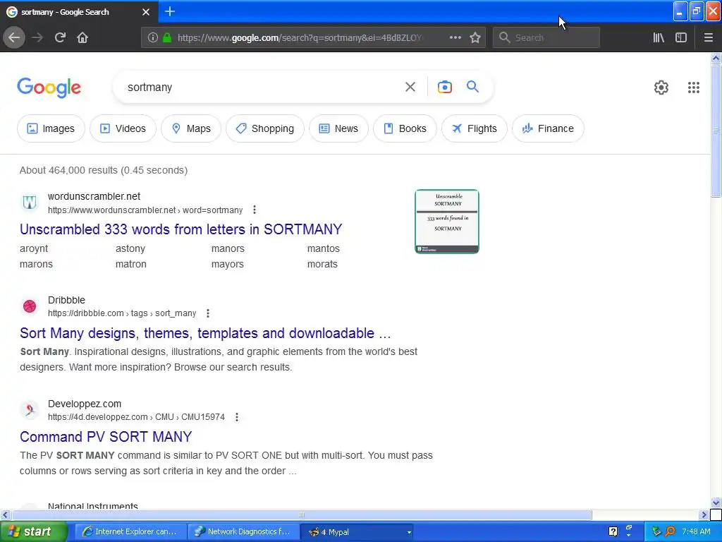722x542 pixels.
Task: Close the sortmany Google Search tab
Action: click(x=146, y=12)
